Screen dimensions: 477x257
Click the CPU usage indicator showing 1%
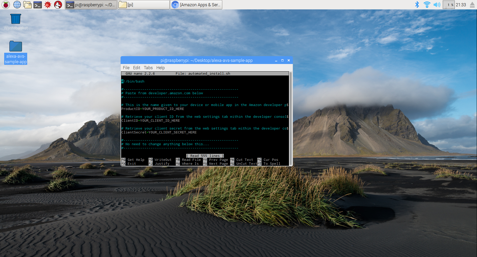tap(448, 4)
